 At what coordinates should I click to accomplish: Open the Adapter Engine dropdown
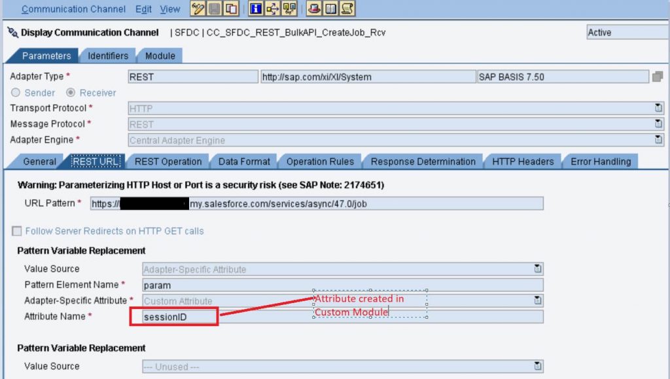pos(658,139)
